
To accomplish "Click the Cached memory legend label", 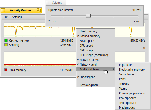I will pos(19,40).
